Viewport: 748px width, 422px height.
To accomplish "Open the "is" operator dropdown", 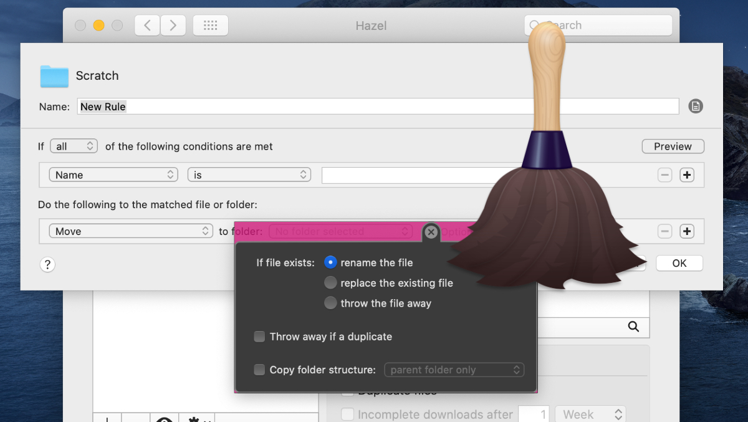I will click(x=249, y=175).
